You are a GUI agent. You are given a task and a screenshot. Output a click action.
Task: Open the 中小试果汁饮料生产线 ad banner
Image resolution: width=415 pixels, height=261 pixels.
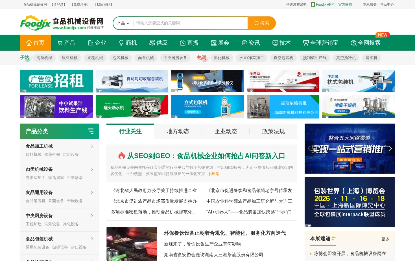56,107
